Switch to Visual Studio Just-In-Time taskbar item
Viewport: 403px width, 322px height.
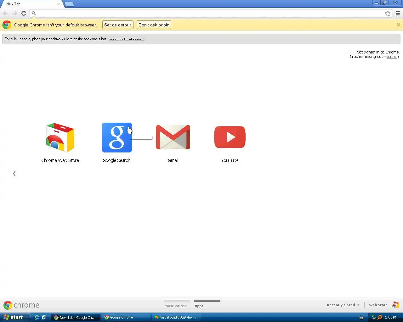click(176, 317)
